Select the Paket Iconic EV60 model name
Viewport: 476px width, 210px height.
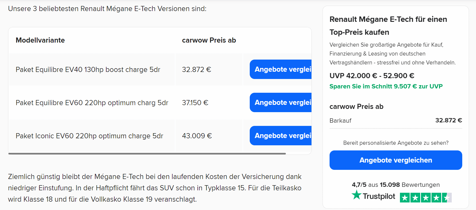tap(89, 136)
